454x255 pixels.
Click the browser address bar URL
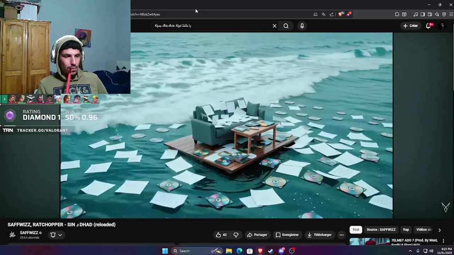pyautogui.click(x=145, y=15)
